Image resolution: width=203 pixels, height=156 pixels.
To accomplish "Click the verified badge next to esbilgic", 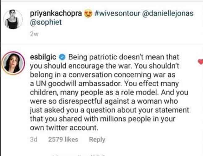I will [62, 57].
